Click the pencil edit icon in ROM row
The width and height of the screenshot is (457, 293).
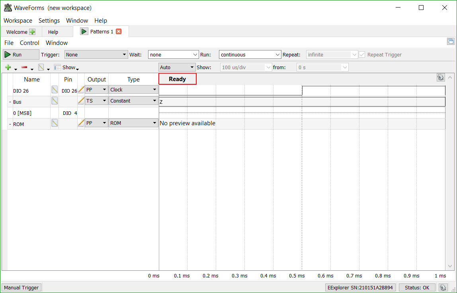point(81,123)
